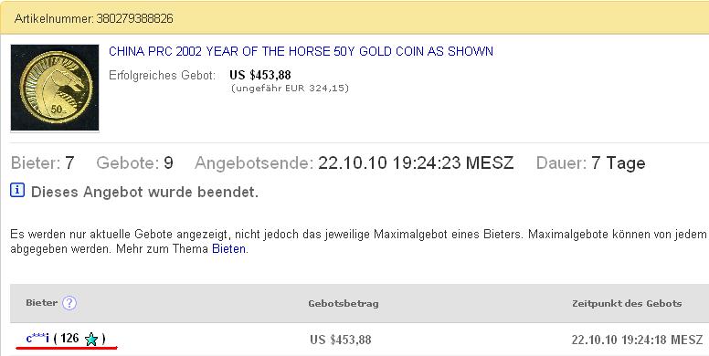Click the Angebotsende date 22.10.10 19:24:23 MESZ
The image size is (709, 356).
pos(416,162)
